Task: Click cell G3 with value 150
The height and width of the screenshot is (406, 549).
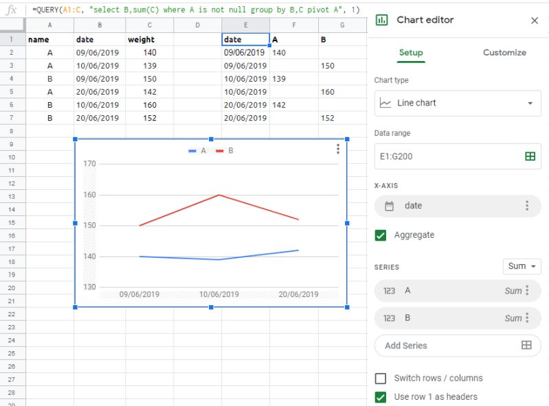Action: coord(342,66)
